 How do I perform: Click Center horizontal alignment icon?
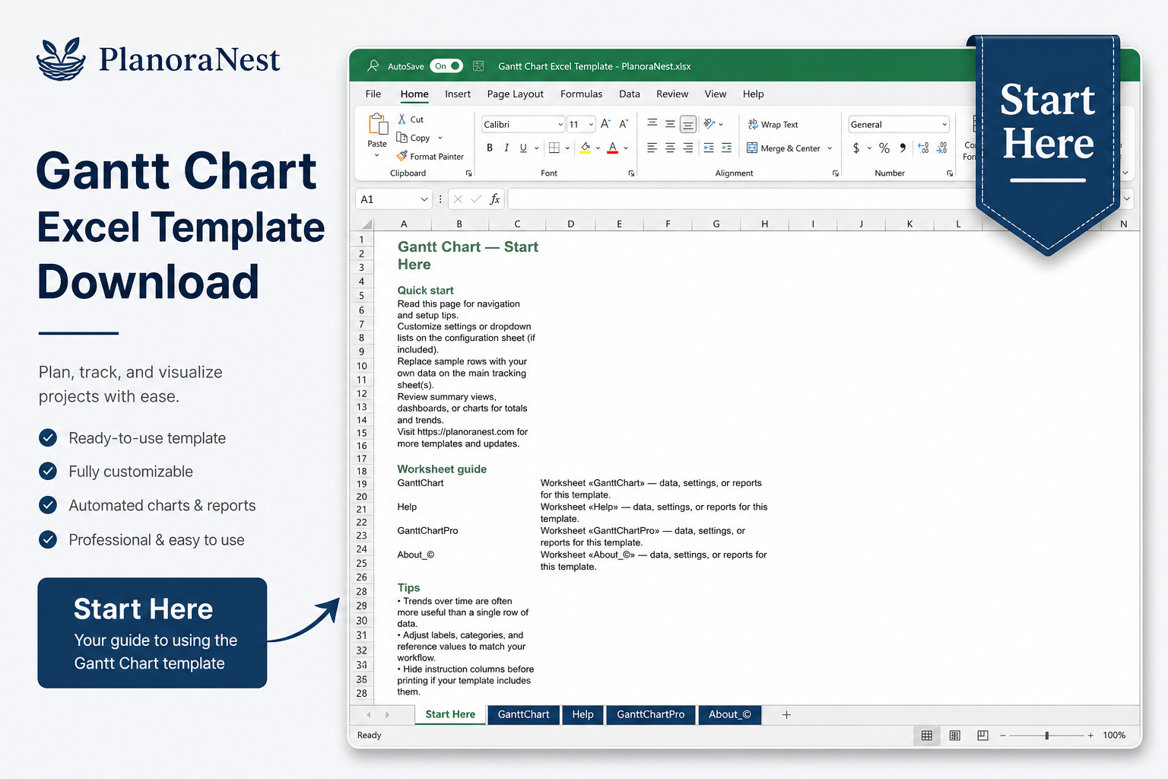point(670,148)
